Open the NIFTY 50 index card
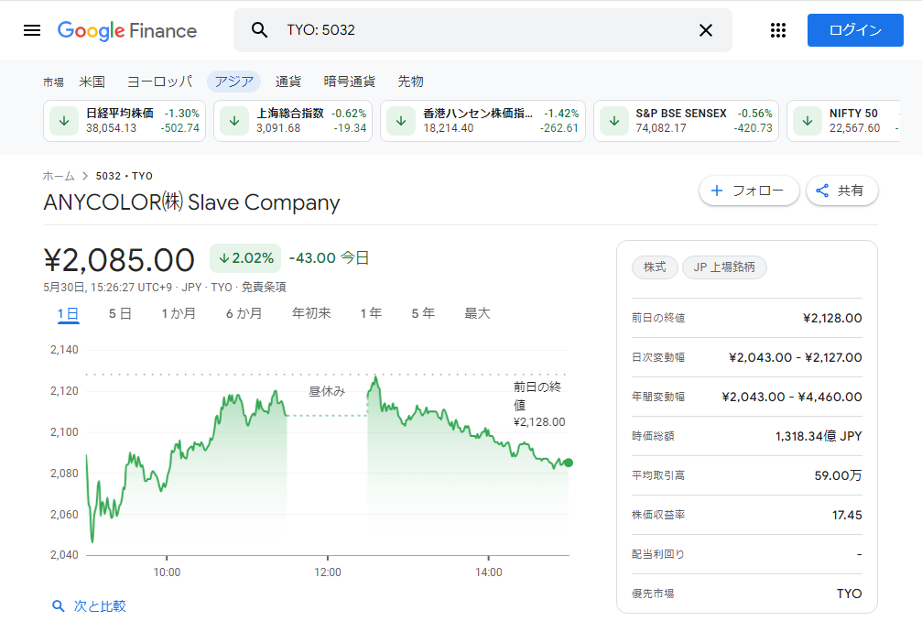Screen dimensions: 922x621 click(844, 121)
